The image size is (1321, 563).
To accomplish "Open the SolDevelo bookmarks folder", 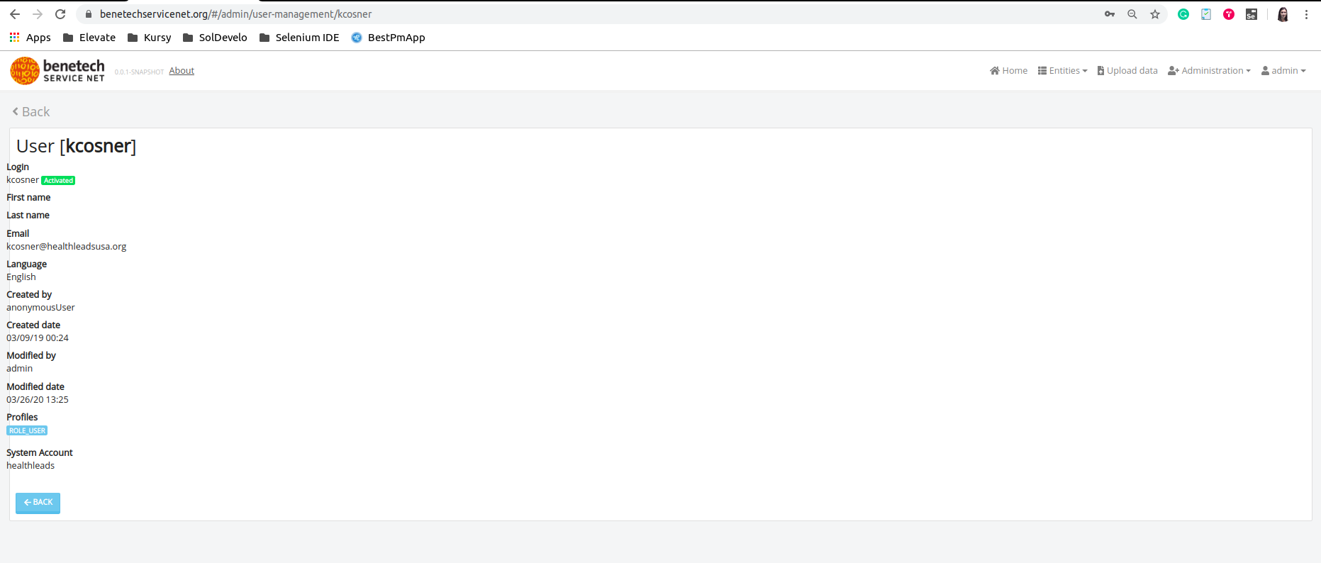I will [x=215, y=38].
